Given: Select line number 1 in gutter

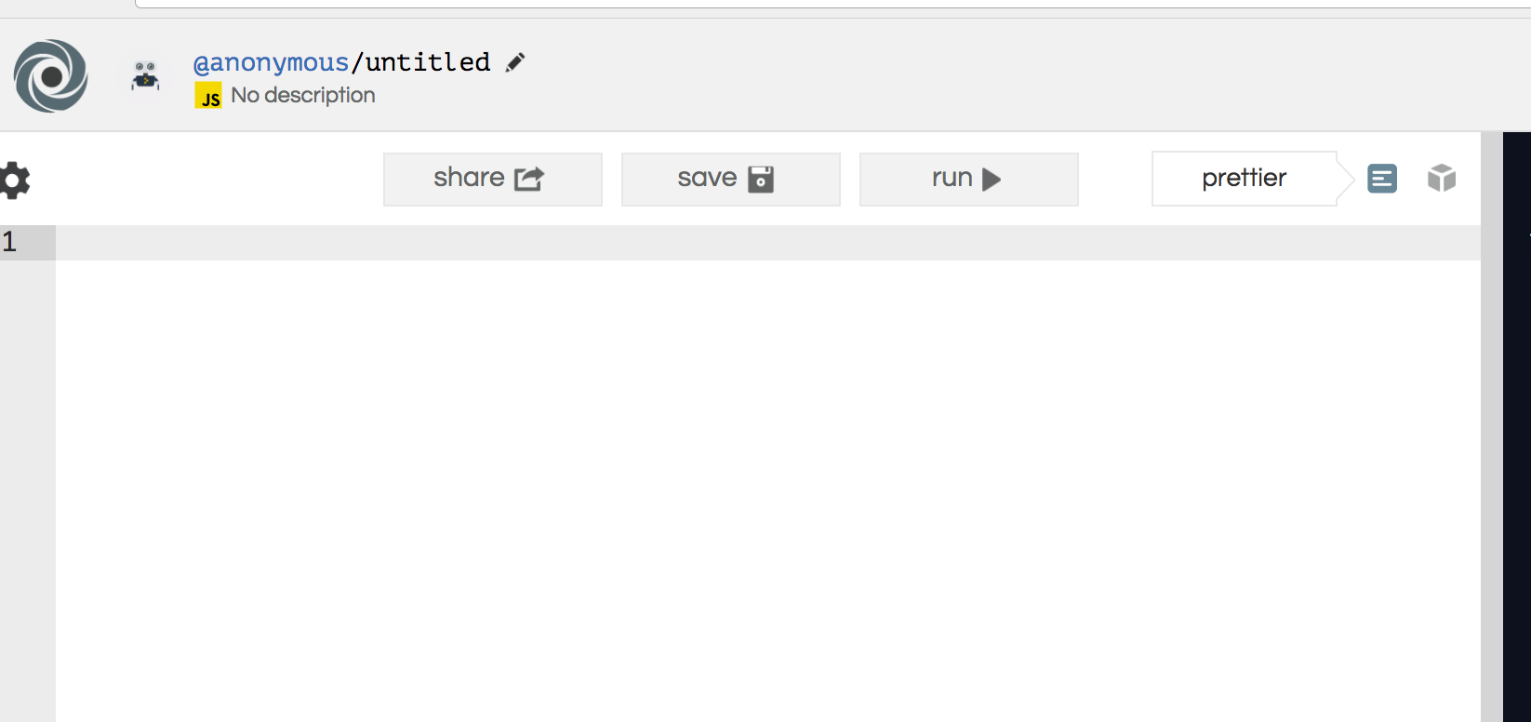Looking at the screenshot, I should 9,242.
